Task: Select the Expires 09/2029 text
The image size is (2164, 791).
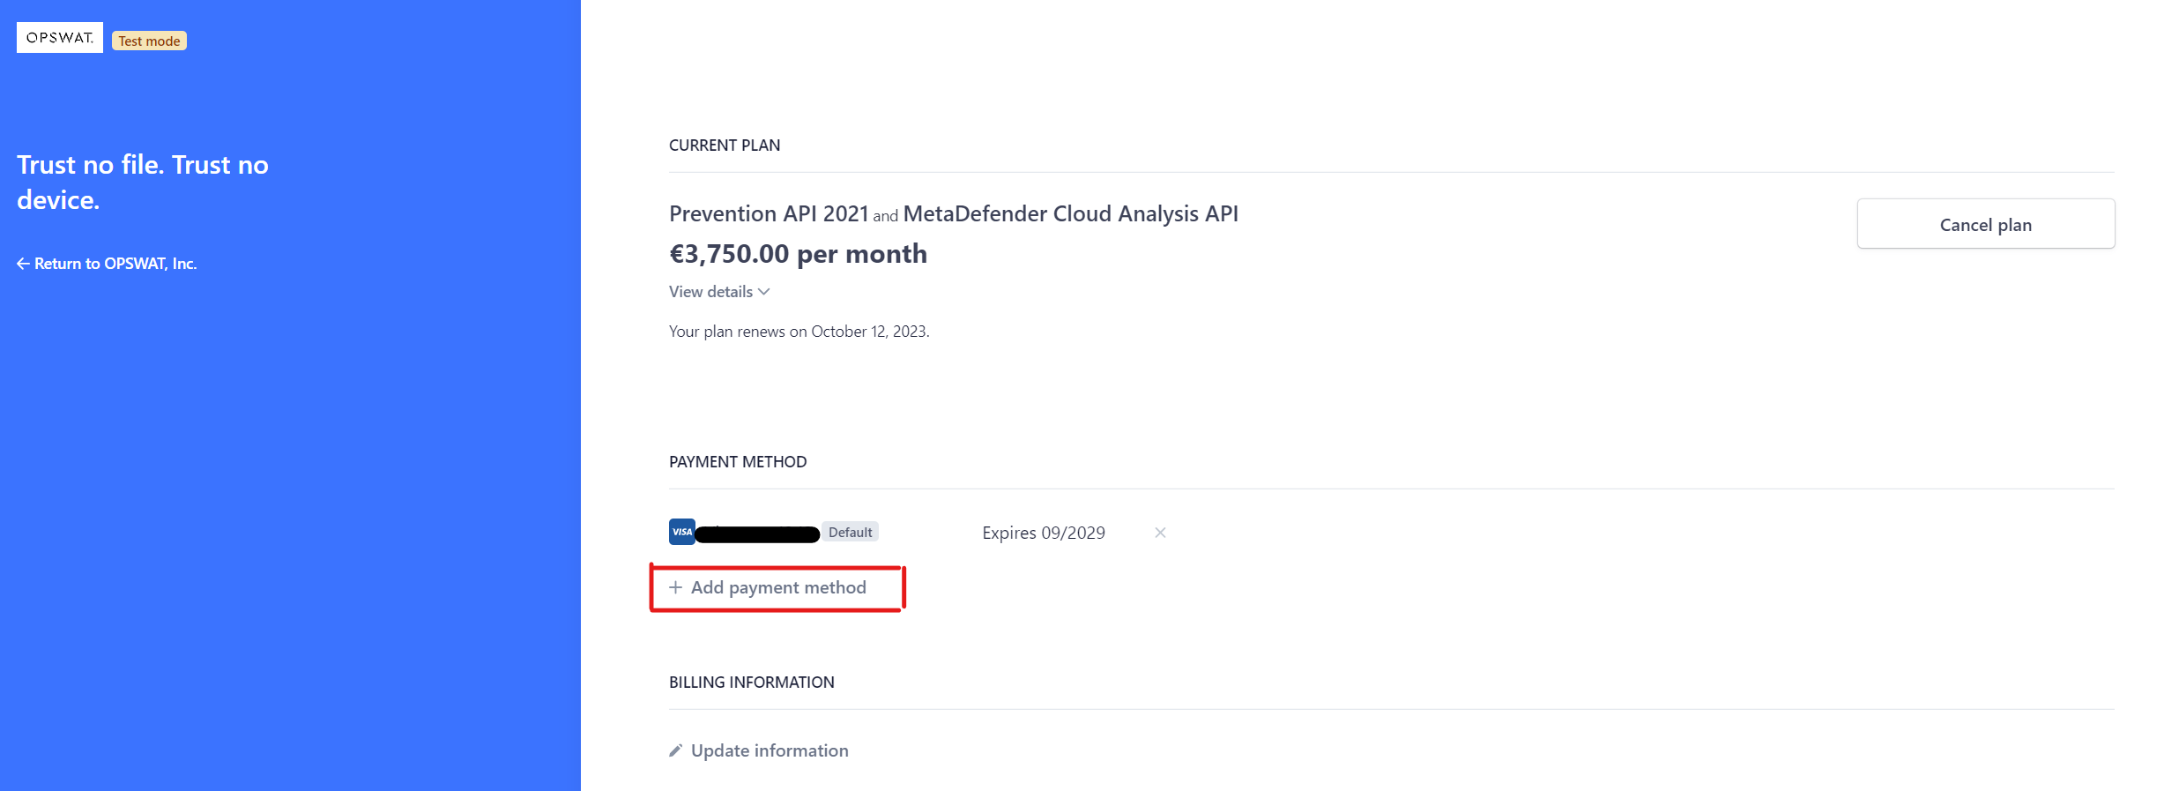Action: pos(1044,533)
